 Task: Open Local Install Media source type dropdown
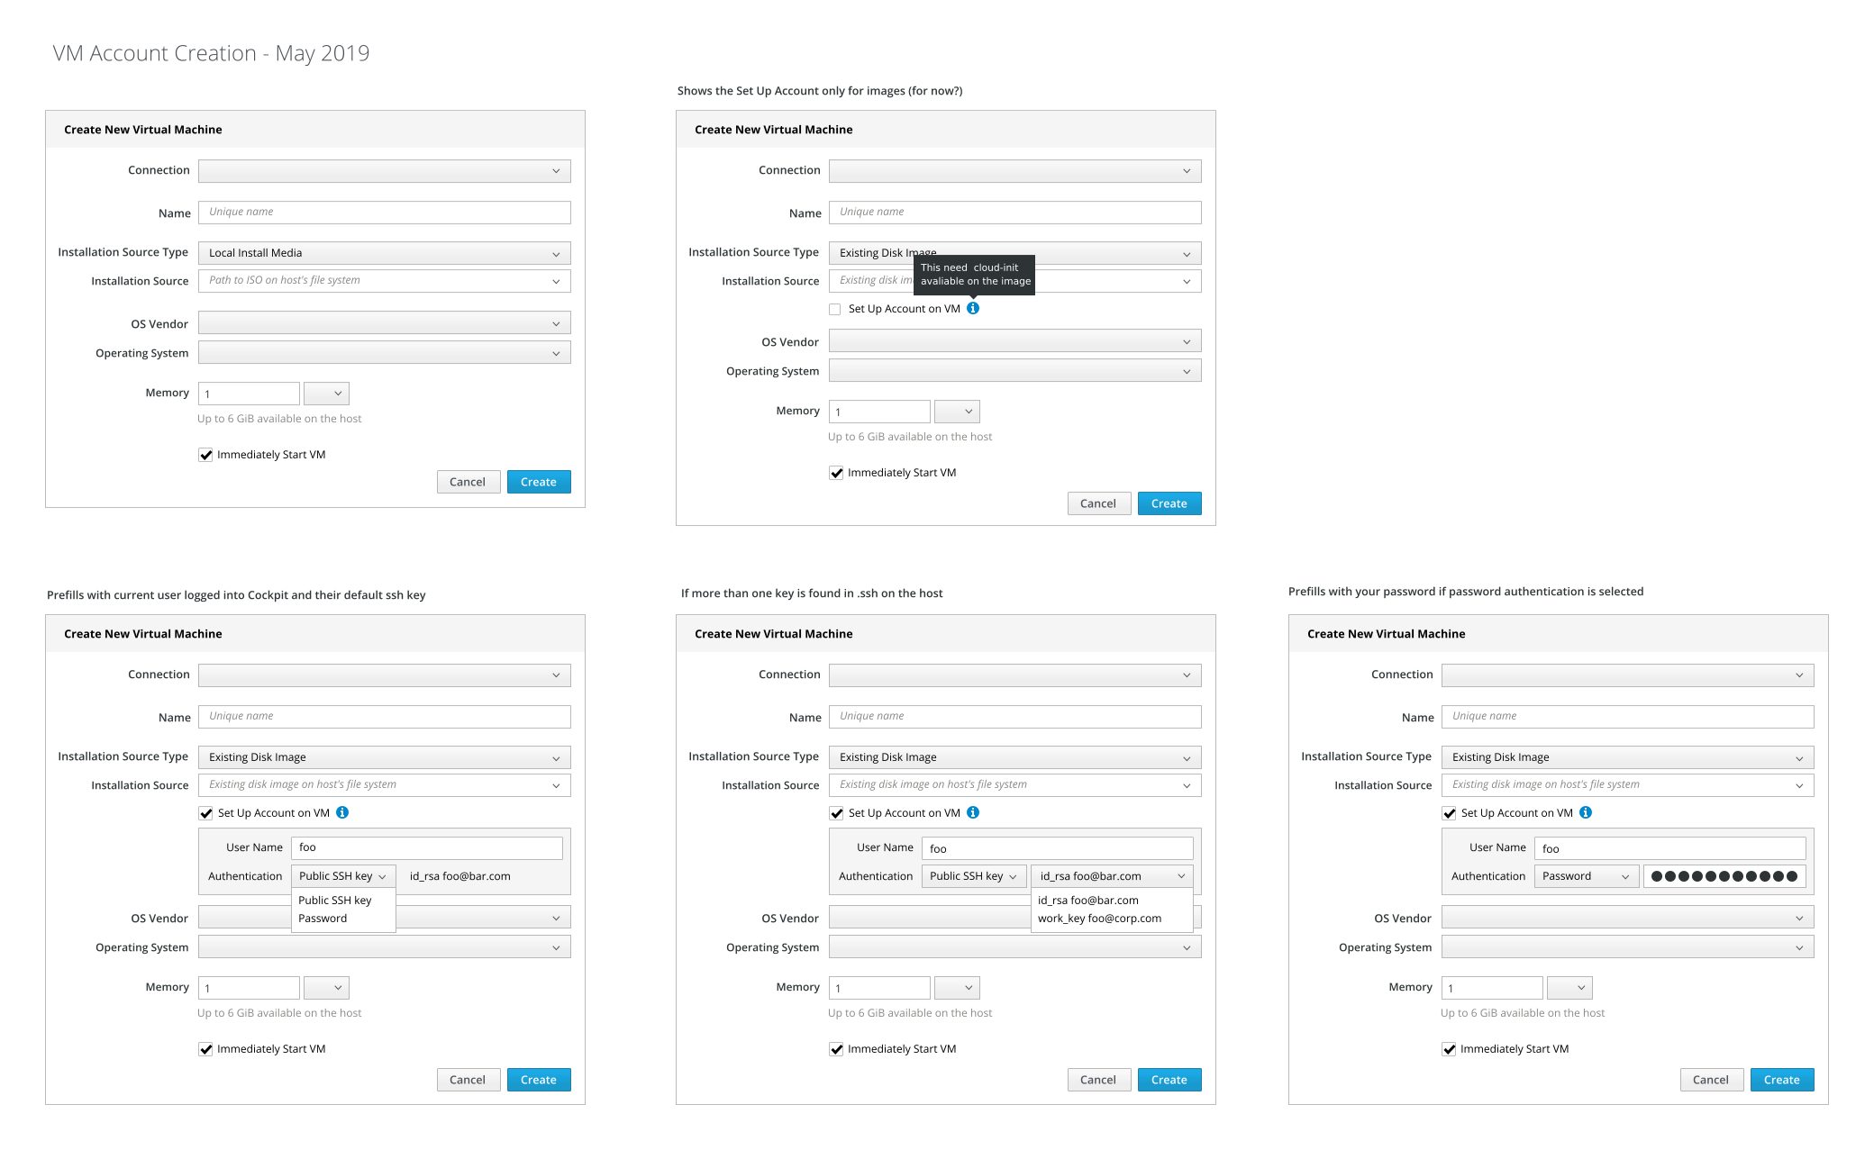(384, 253)
